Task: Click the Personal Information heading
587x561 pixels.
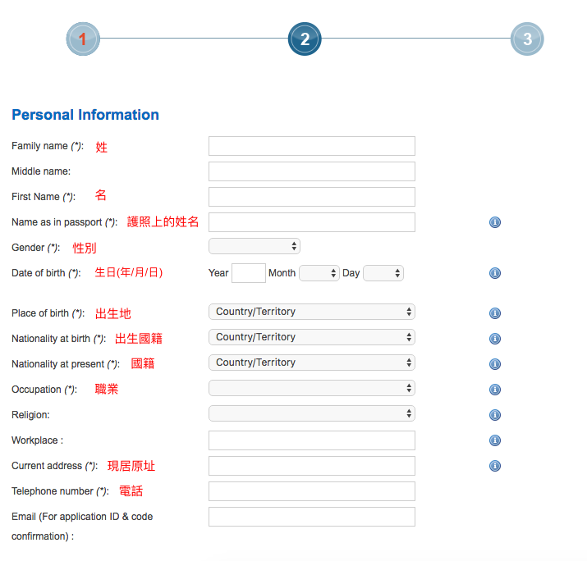Action: pos(85,115)
